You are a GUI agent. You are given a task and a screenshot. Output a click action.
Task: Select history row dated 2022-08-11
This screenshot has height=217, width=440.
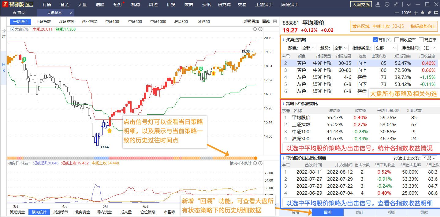tap(360, 172)
